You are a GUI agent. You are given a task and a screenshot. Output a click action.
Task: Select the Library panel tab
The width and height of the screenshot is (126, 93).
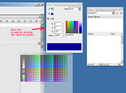91,10
